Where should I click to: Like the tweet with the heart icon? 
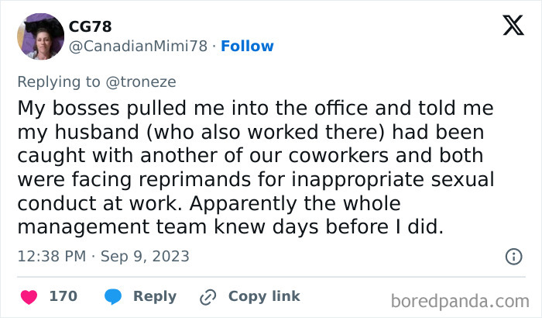tap(29, 296)
